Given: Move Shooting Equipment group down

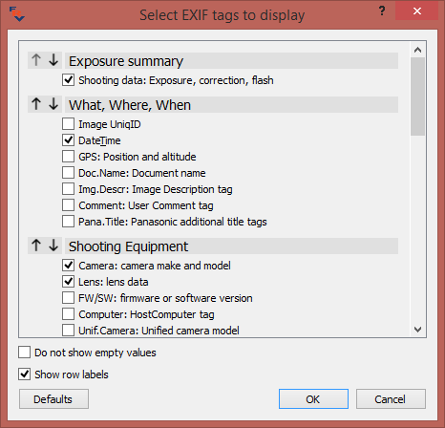Looking at the screenshot, I should click(x=53, y=246).
